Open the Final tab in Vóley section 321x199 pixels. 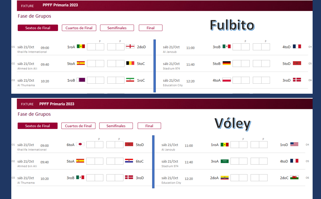coord(149,126)
